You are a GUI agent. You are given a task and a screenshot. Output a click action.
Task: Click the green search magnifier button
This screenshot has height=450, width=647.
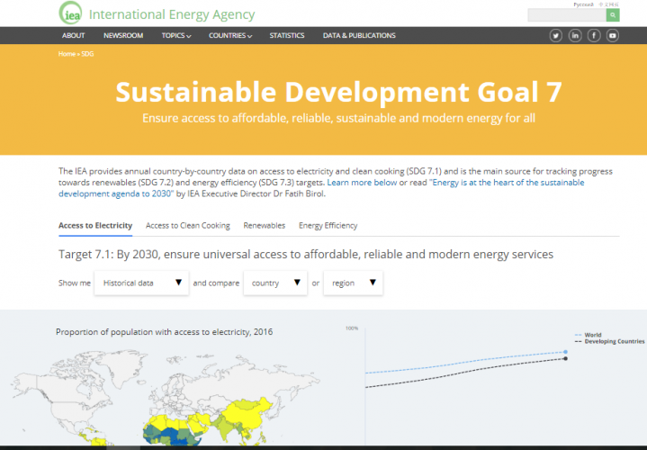tap(613, 15)
